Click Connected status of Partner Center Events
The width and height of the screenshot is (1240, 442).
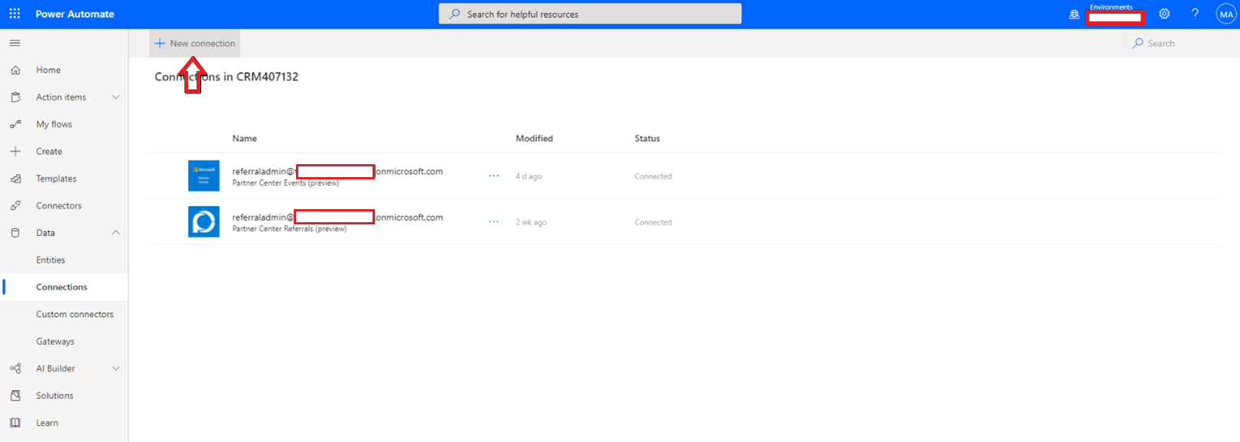pos(653,176)
